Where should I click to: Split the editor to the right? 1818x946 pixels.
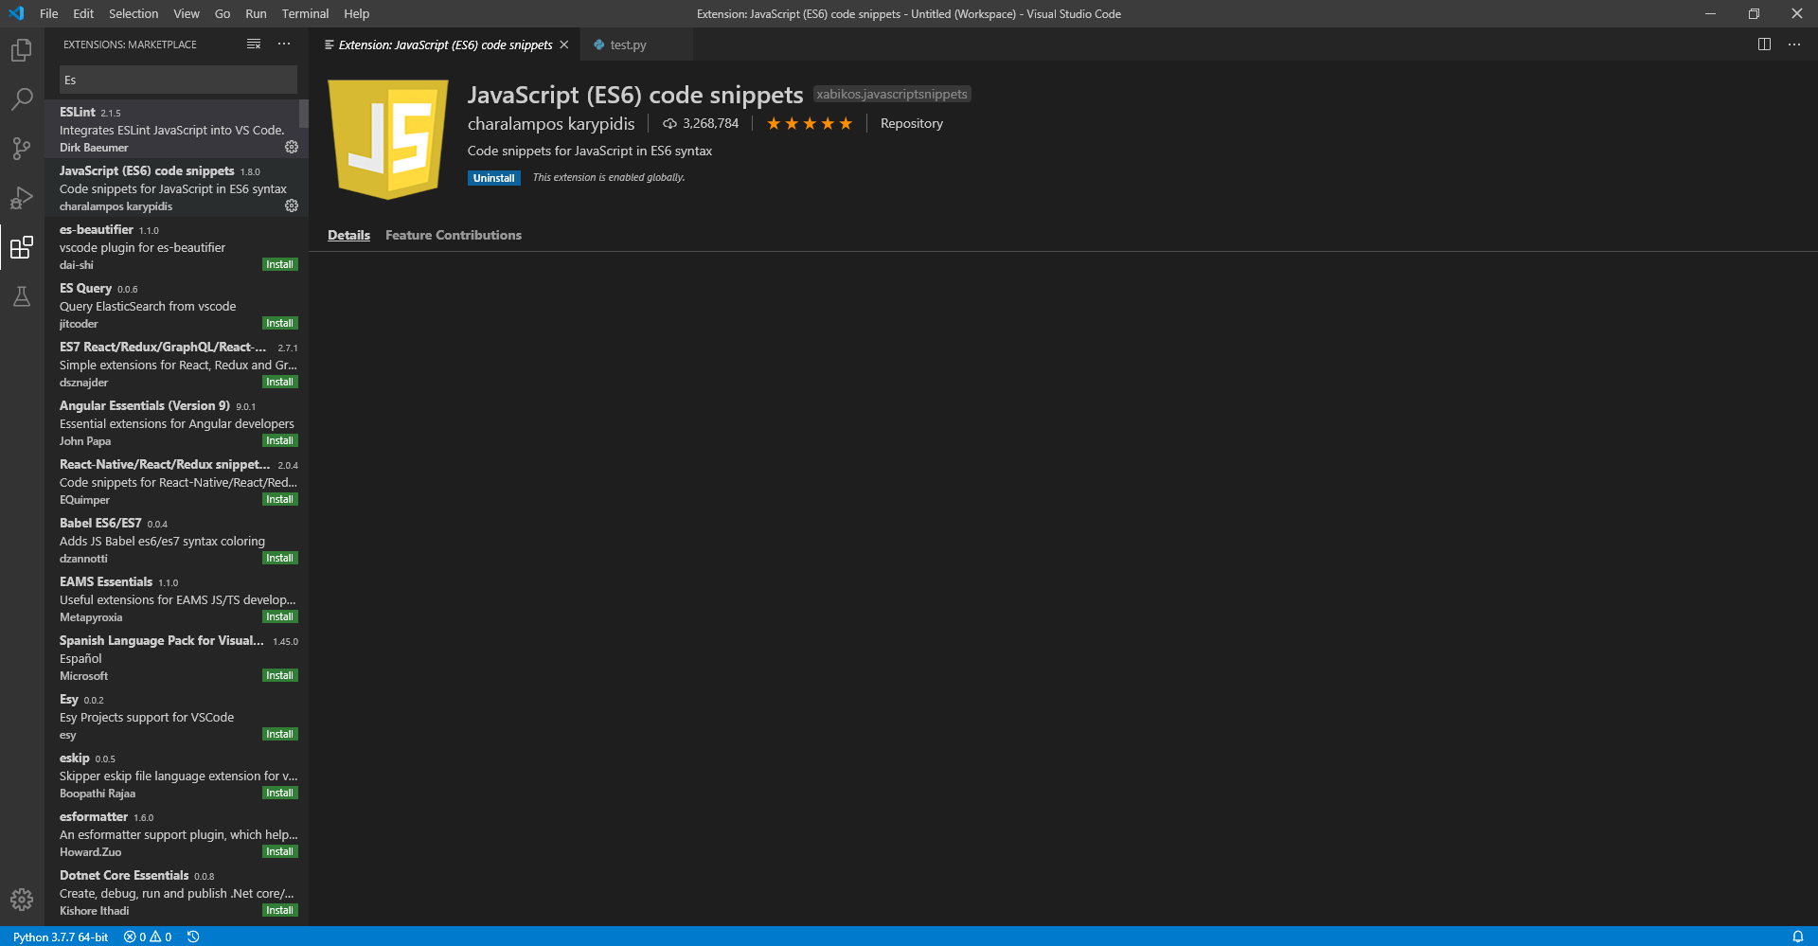point(1764,45)
